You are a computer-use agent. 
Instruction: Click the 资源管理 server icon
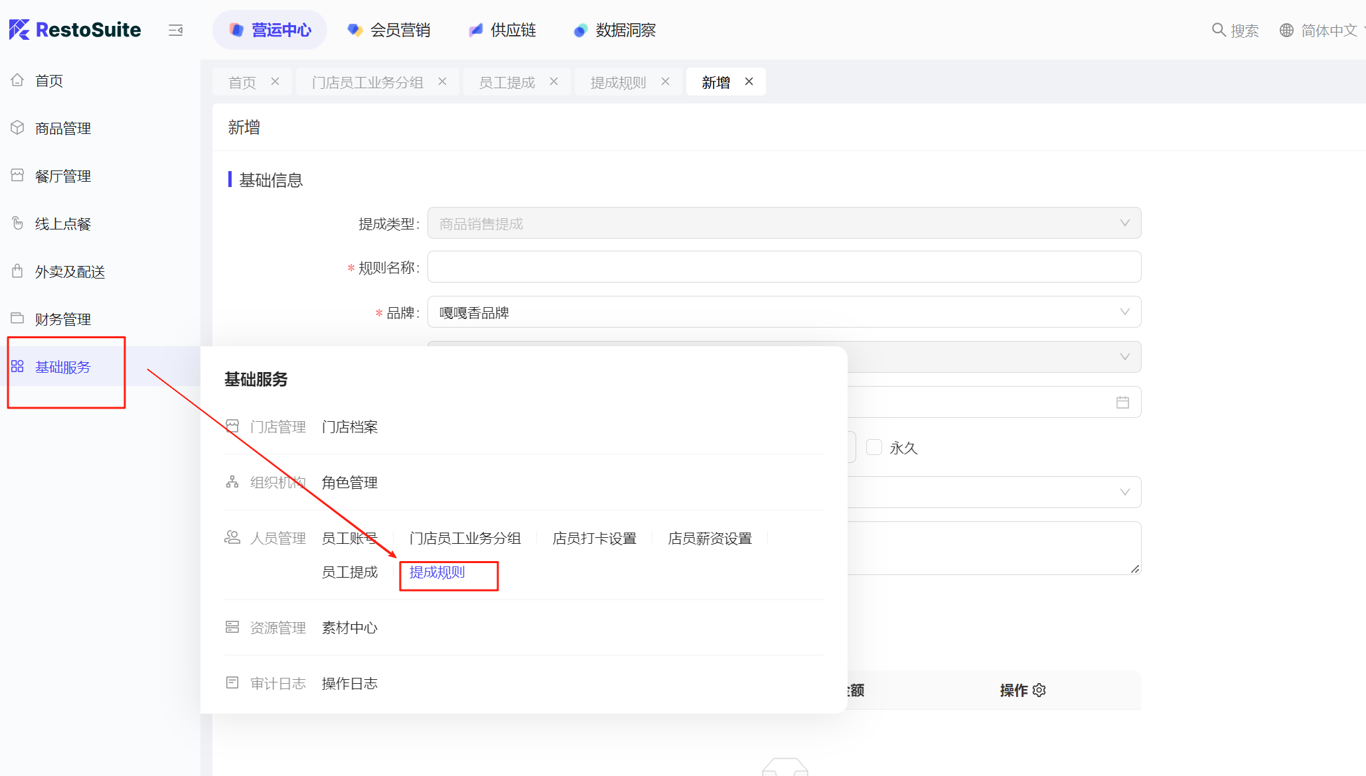tap(232, 627)
